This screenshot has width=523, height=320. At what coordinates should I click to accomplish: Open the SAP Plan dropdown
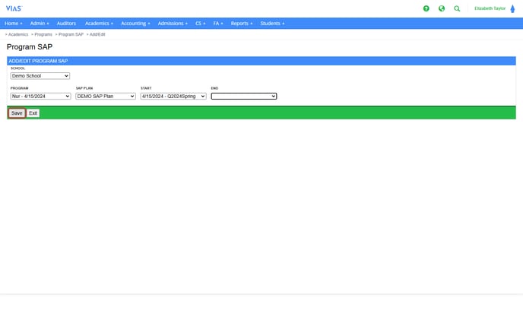[106, 97]
